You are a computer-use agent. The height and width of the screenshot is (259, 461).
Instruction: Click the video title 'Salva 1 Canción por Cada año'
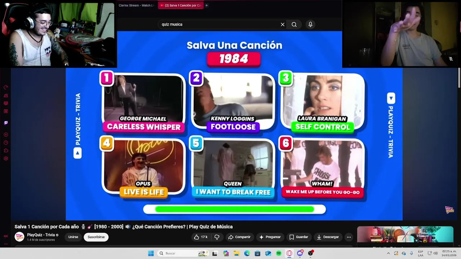[47, 227]
